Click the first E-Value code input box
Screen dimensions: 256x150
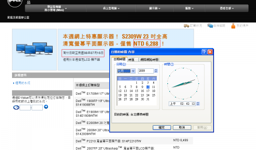tap(25, 107)
